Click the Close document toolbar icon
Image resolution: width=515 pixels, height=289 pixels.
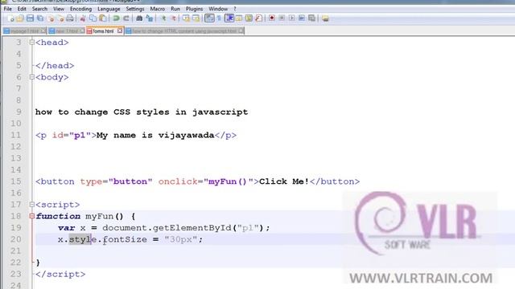pyautogui.click(x=51, y=18)
